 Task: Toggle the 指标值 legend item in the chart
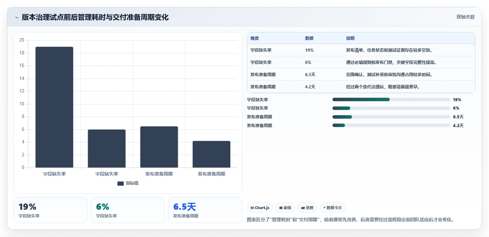point(128,183)
